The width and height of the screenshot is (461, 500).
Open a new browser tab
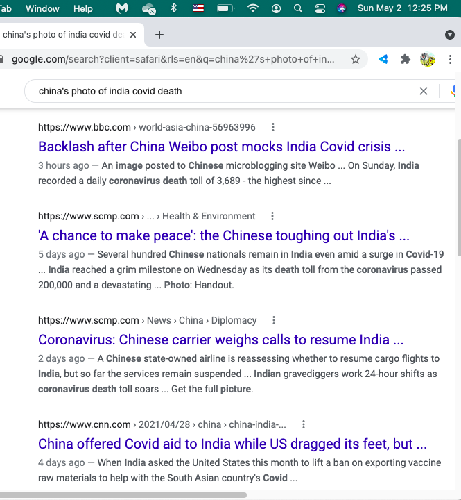click(159, 35)
